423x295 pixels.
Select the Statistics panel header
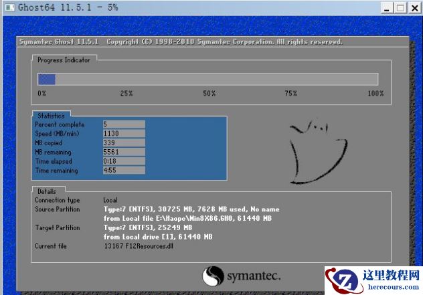click(x=52, y=116)
